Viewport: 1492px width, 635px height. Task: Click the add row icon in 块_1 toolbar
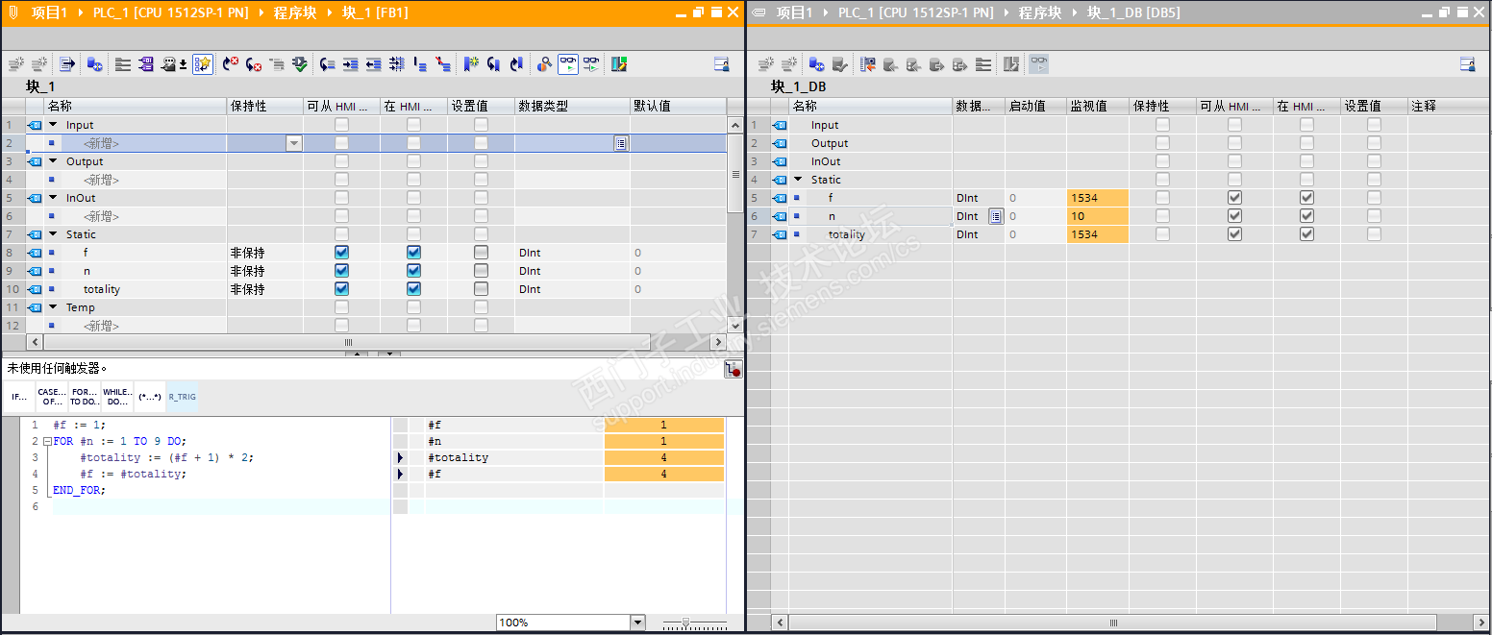[x=38, y=64]
